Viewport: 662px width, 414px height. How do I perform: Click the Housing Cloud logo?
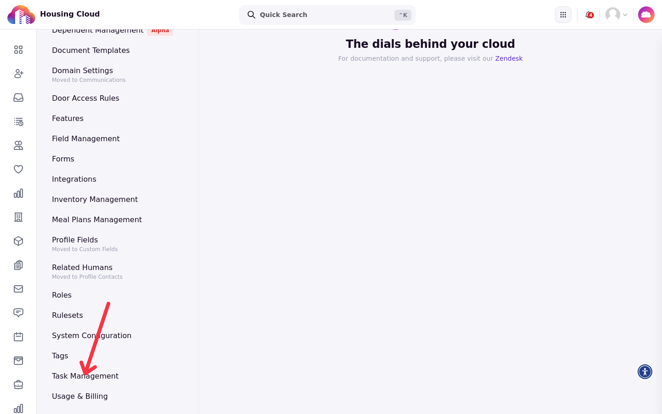point(21,15)
